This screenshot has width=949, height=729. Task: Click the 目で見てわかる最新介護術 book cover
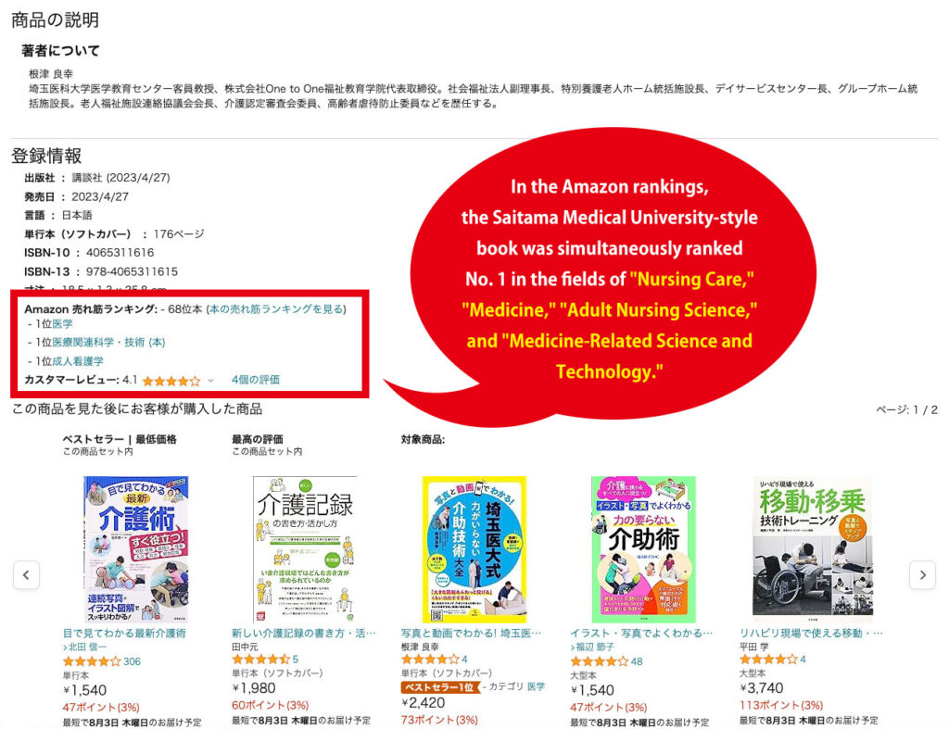point(136,548)
